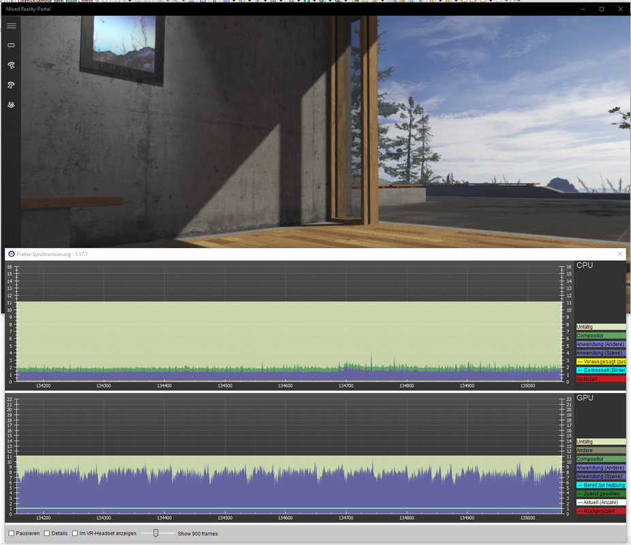Click the red Rückprojiziert legend entry
The image size is (631, 545).
click(x=601, y=511)
